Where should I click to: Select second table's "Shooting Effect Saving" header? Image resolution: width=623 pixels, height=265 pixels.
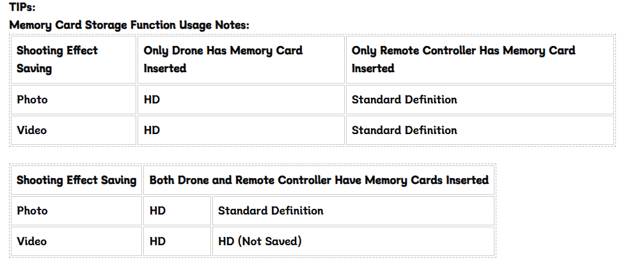76,180
